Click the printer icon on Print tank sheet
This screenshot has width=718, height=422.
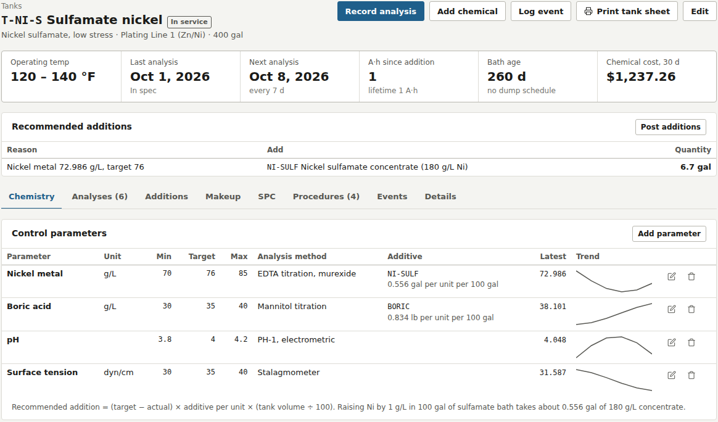588,12
